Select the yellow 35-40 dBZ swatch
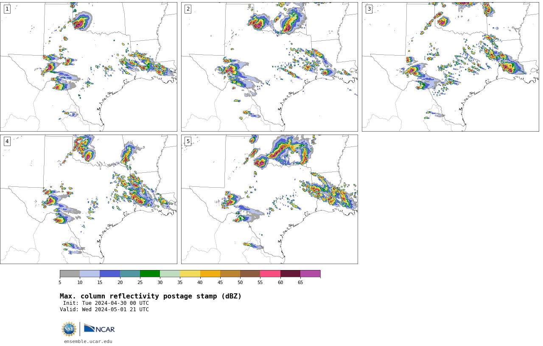The width and height of the screenshot is (543, 346). pos(190,273)
